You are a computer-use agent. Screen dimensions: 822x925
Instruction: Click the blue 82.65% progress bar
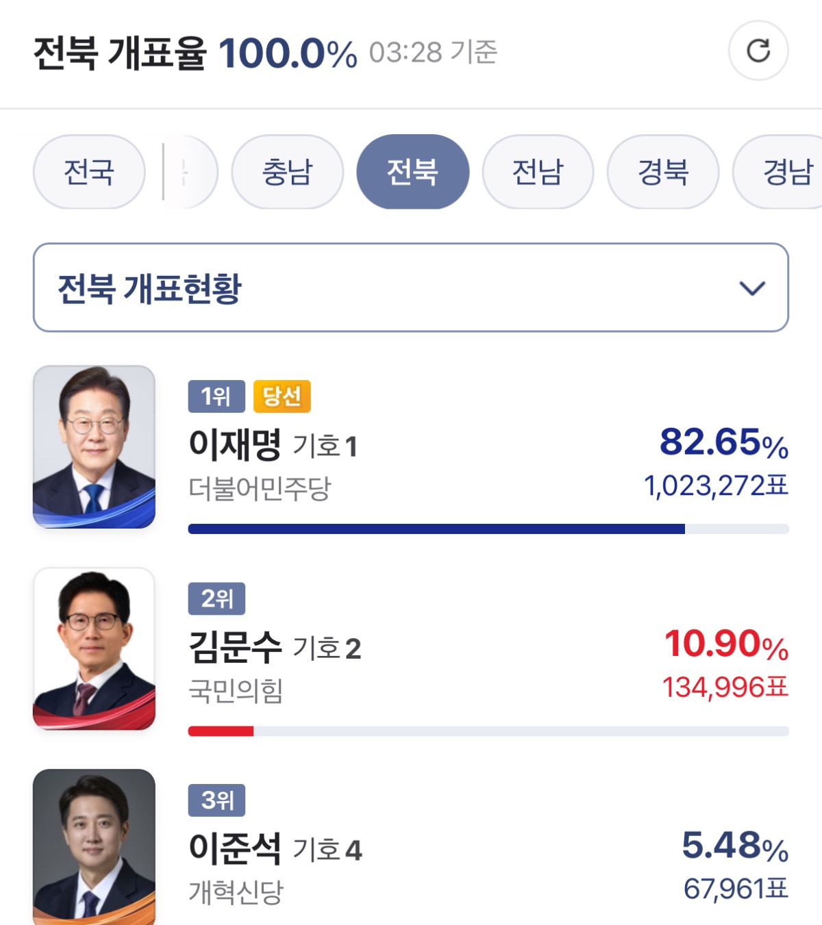click(436, 529)
